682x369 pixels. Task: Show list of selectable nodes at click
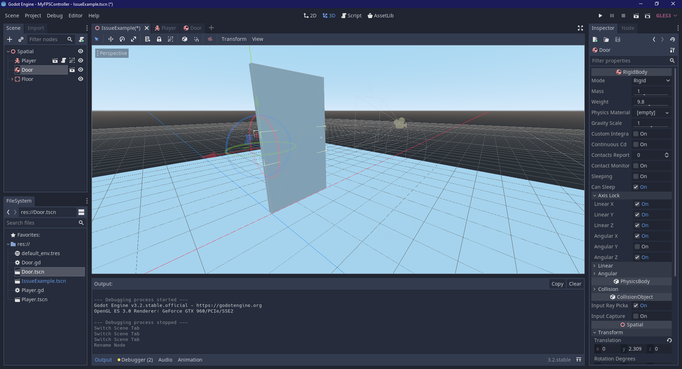pyautogui.click(x=148, y=39)
